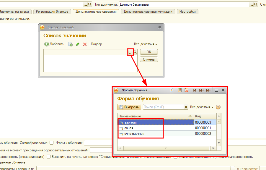266x170 pixels.
Task: Toggle the Самообразование checkbox
Action: (52, 143)
